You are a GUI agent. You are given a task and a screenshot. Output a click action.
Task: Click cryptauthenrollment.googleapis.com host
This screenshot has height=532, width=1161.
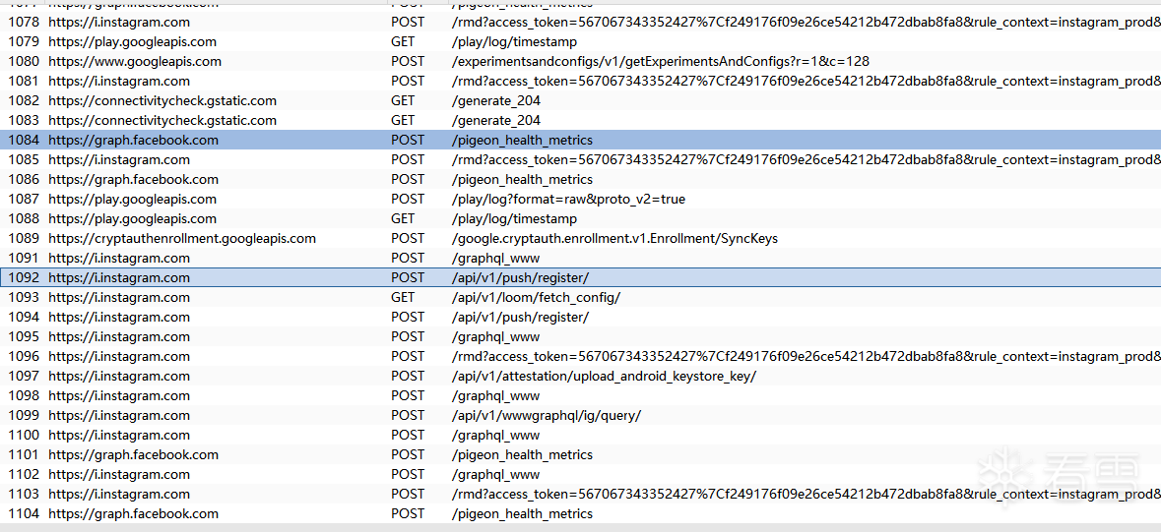click(x=182, y=238)
